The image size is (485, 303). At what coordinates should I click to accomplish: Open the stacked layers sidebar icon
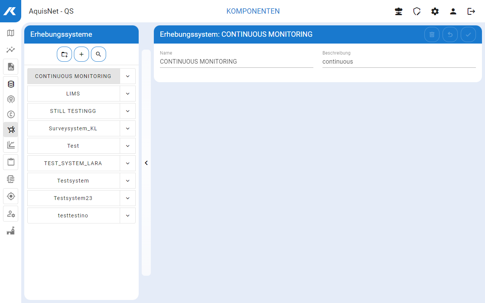[x=11, y=179]
